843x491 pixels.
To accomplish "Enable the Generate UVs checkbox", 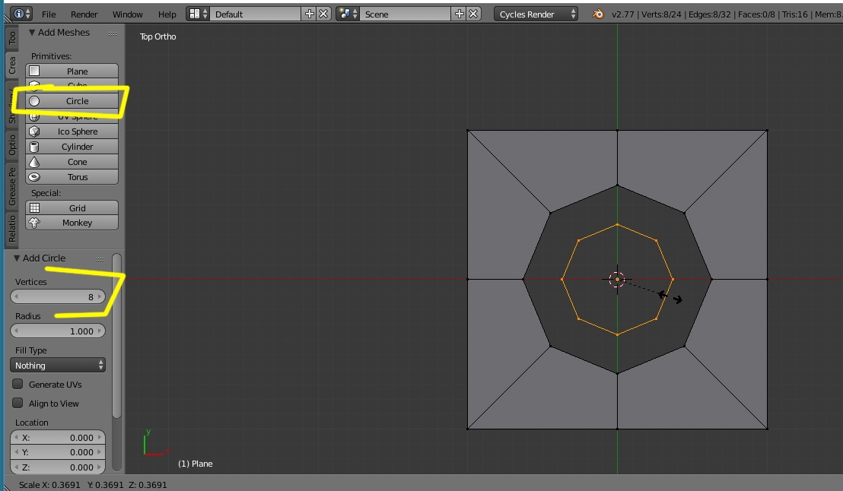I will coord(18,385).
